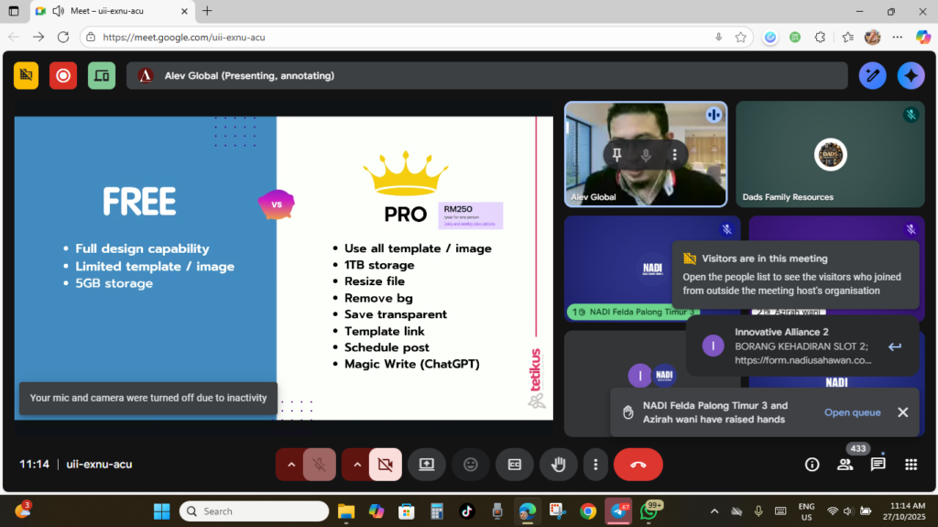Open the people list showing 433
This screenshot has height=527, width=938.
845,465
